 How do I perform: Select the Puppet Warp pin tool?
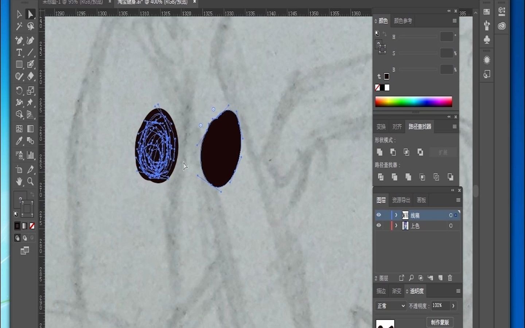click(30, 102)
